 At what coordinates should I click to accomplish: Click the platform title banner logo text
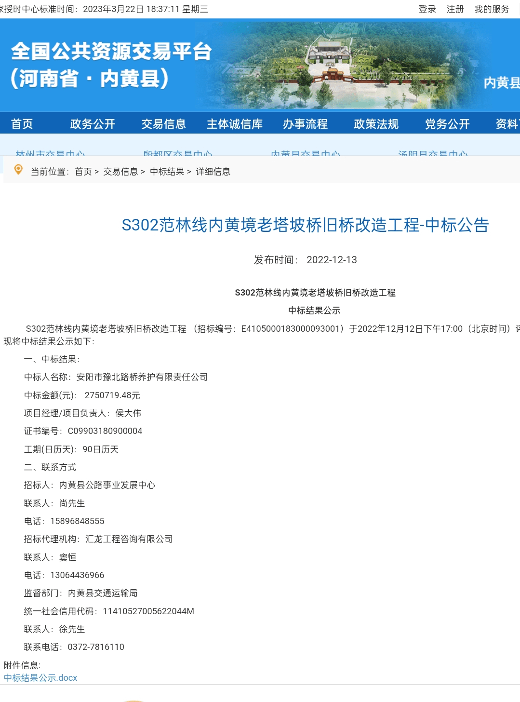111,65
